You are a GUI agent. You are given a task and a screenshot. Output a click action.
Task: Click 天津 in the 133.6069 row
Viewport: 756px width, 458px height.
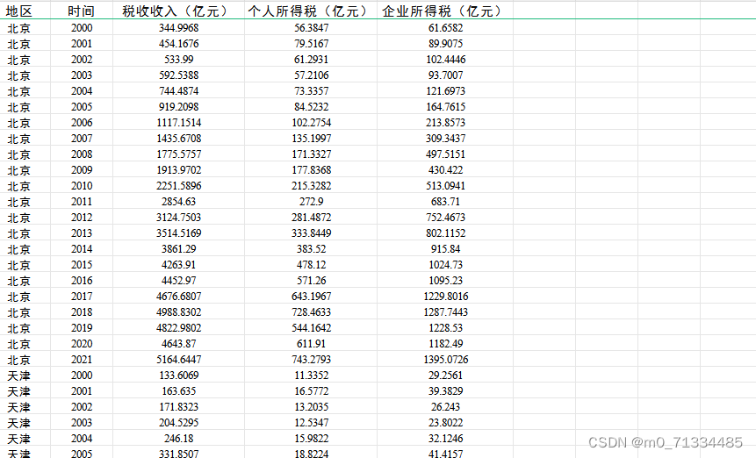(18, 376)
